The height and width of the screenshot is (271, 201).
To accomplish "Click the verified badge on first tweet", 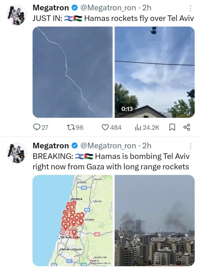I will click(75, 8).
